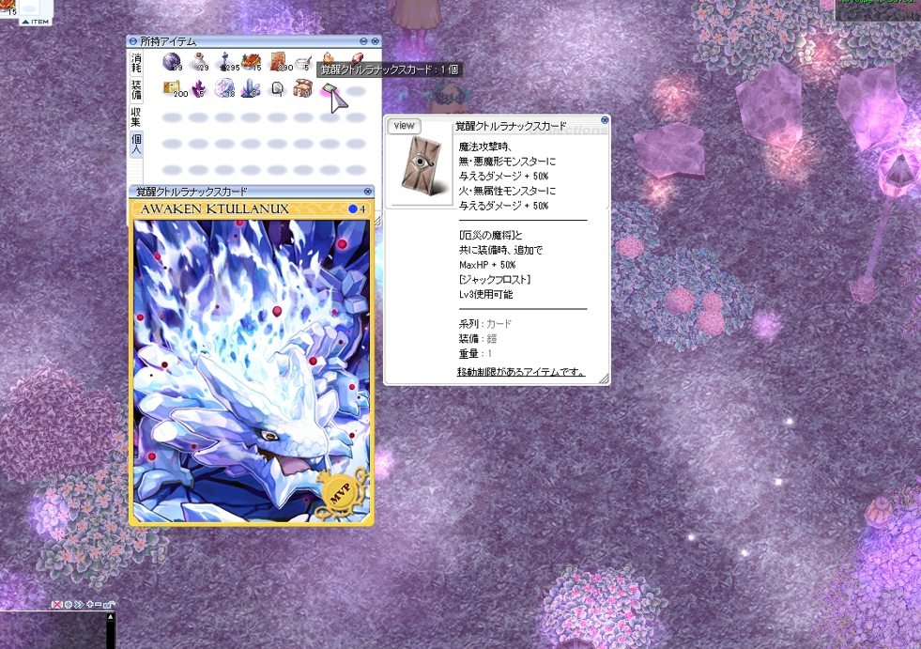The width and height of the screenshot is (921, 649).
Task: Click the roasted meat dish inventory item
Action: coord(251,62)
